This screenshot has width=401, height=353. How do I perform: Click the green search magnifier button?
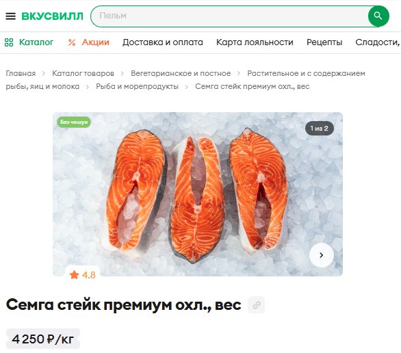pyautogui.click(x=378, y=16)
